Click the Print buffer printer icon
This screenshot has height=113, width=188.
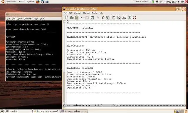point(124,18)
